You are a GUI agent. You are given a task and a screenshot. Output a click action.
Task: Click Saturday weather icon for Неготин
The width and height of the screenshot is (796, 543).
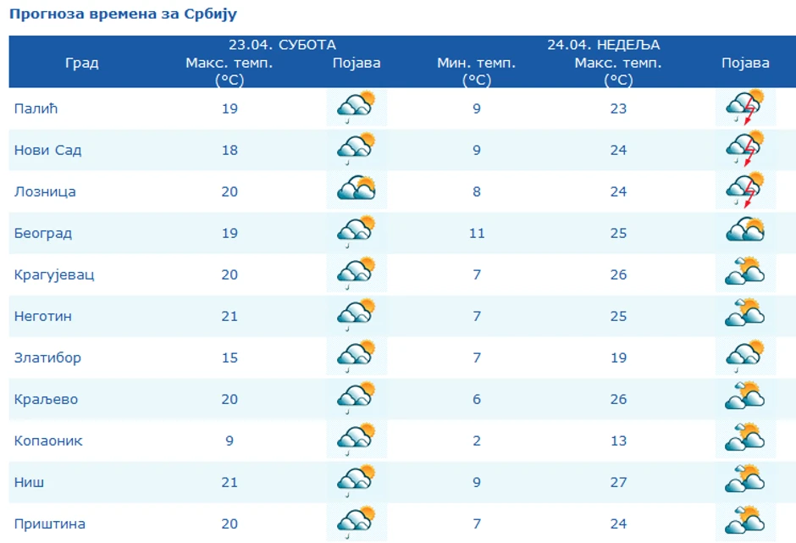point(356,316)
